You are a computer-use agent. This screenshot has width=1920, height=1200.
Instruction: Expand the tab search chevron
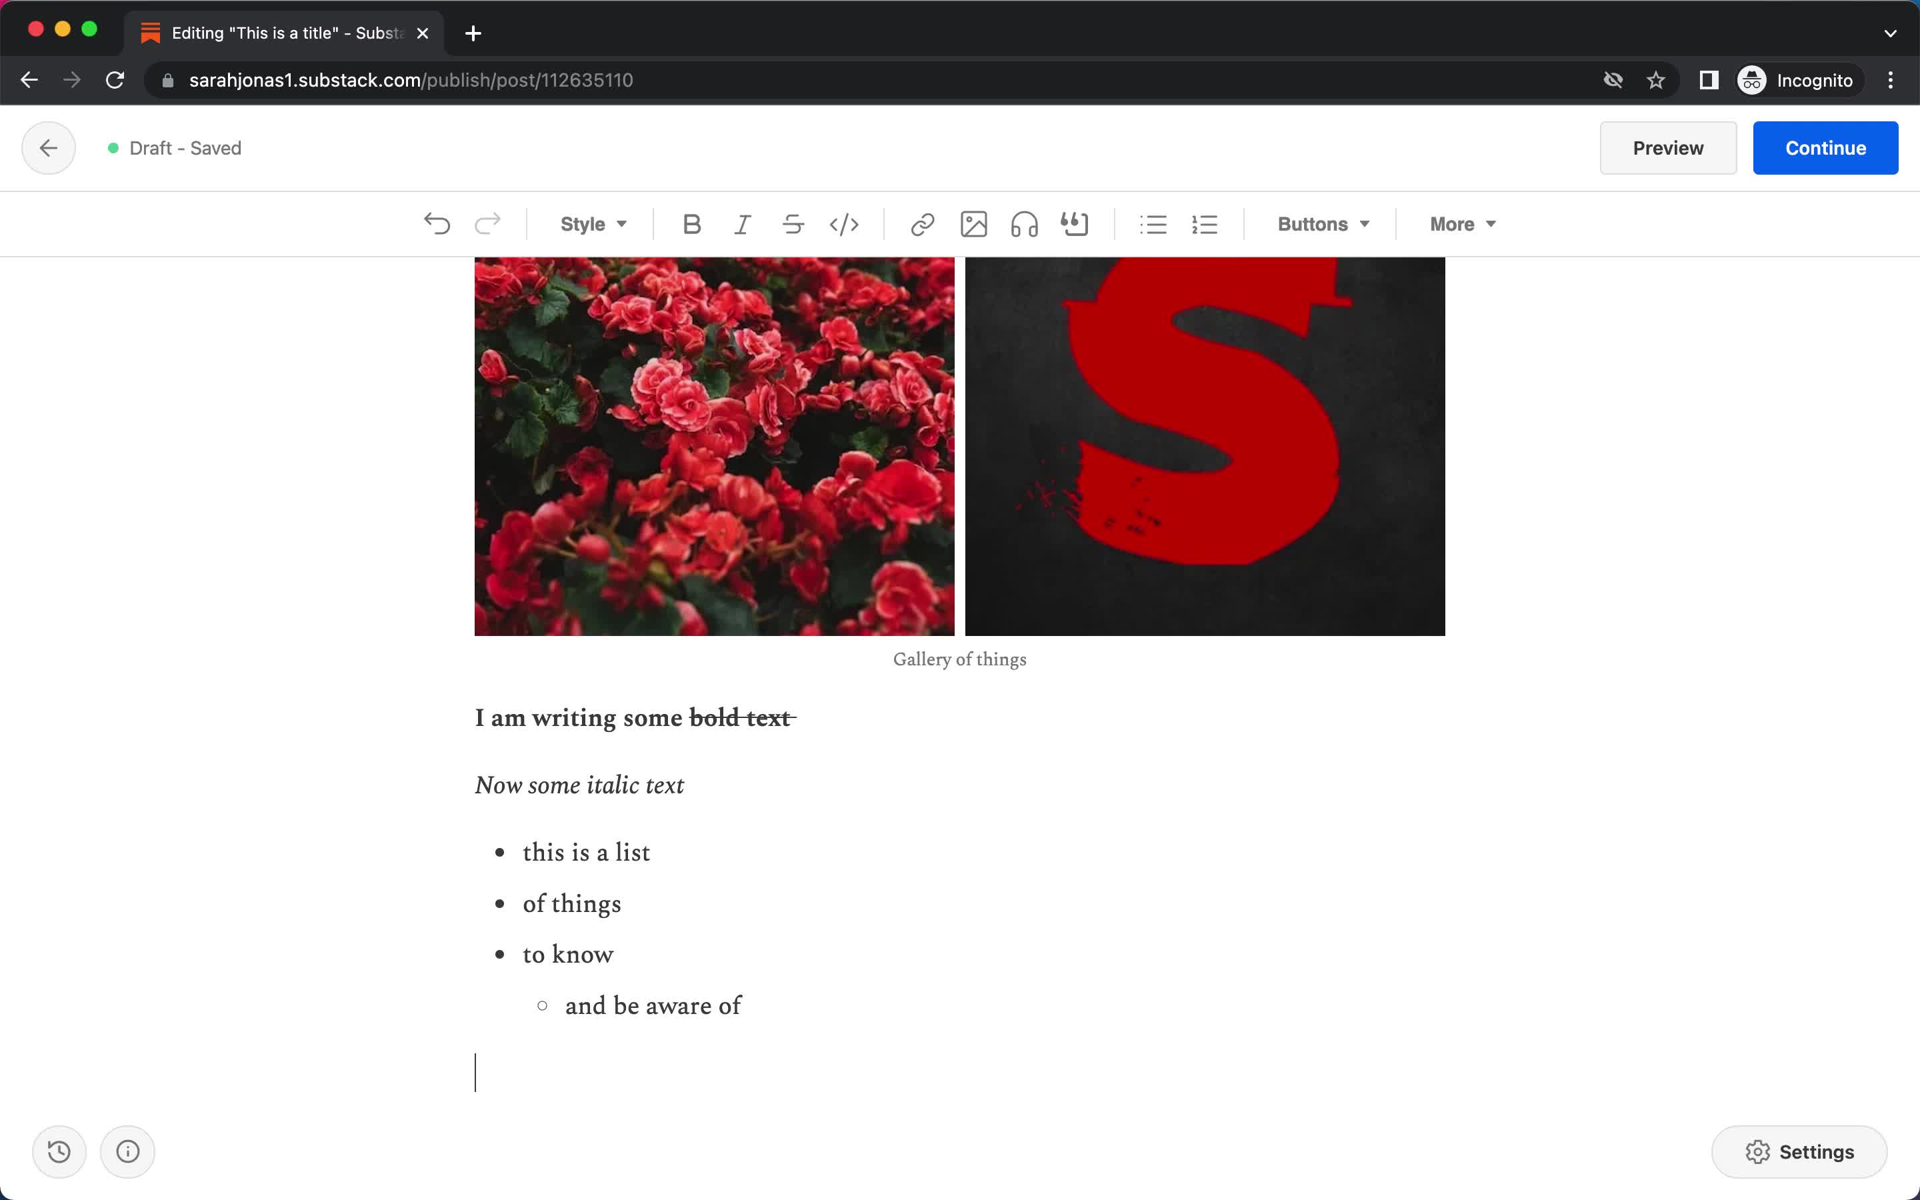coord(1891,33)
